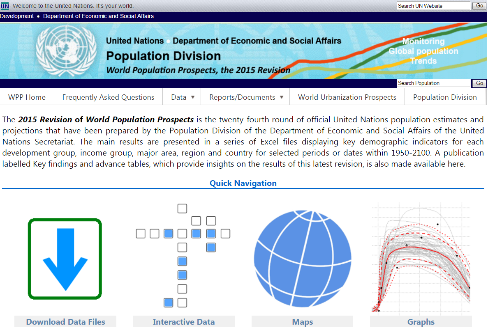Screen dimensions: 488x330
Task: Select World Urbanization Prospects from navigation
Action: pos(347,97)
